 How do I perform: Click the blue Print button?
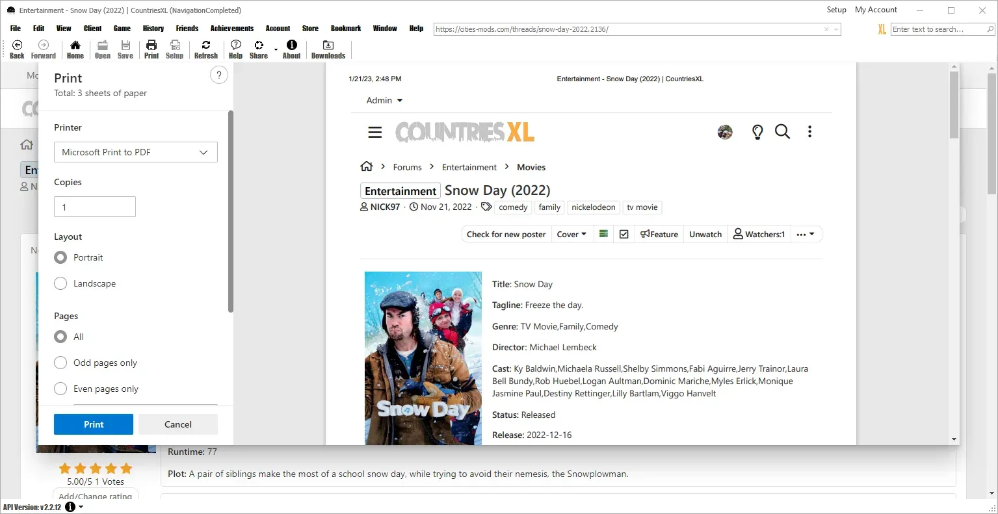point(94,424)
